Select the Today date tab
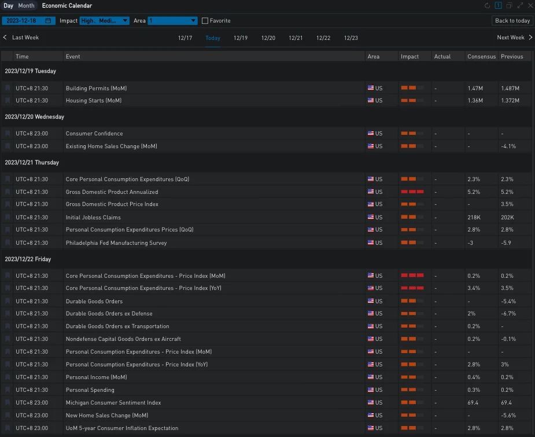 tap(213, 38)
